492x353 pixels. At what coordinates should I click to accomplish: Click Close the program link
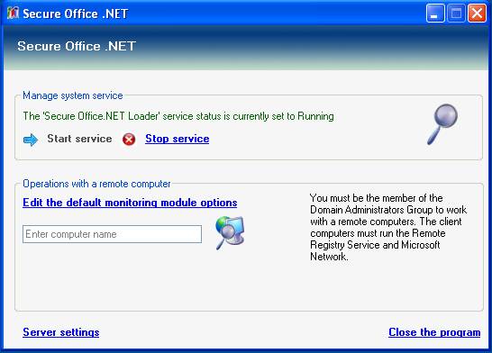[x=434, y=332]
